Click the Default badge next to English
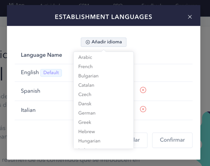210x166 pixels. (x=51, y=73)
